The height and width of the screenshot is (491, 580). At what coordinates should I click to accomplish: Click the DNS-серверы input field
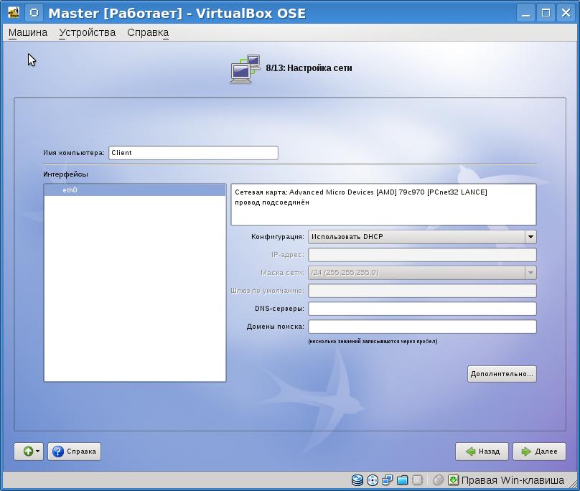pyautogui.click(x=422, y=309)
